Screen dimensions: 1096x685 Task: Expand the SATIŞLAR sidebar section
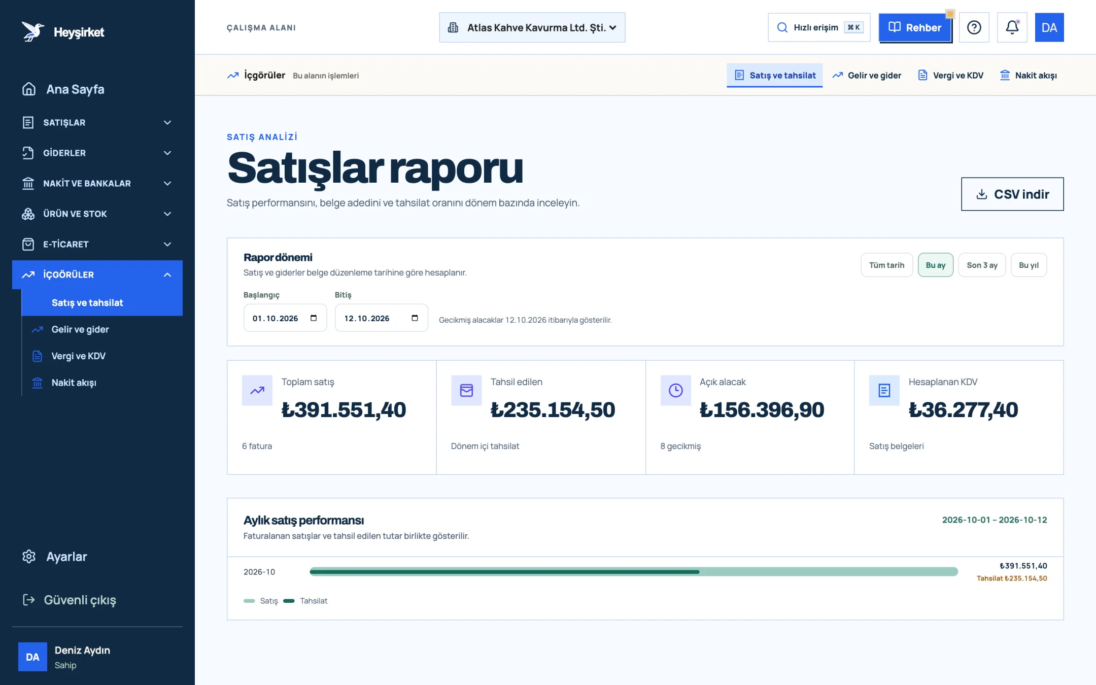tap(97, 122)
